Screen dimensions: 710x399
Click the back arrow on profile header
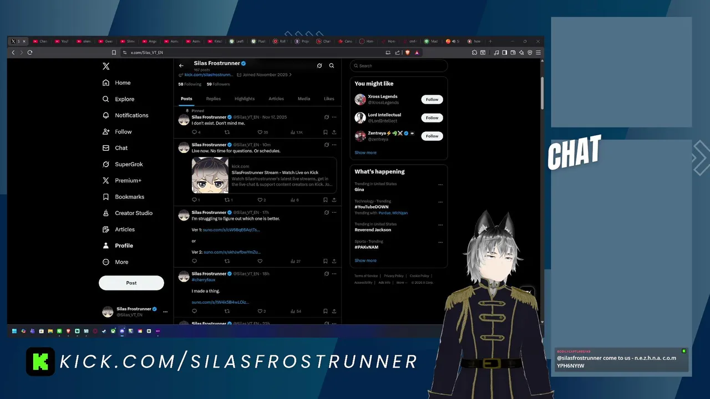181,65
